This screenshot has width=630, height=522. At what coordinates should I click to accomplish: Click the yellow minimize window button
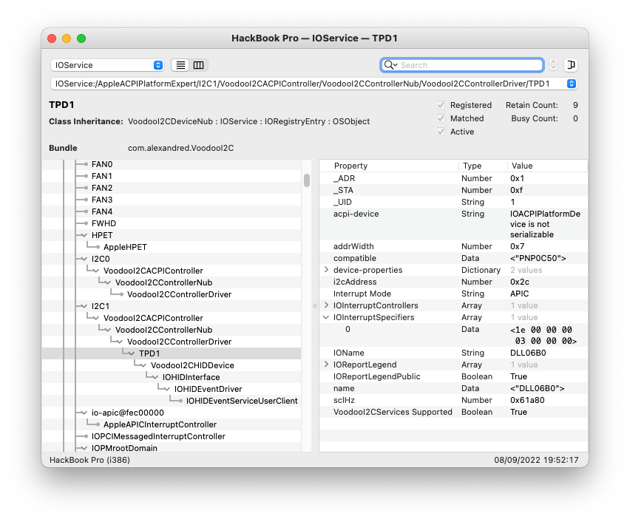coord(67,38)
